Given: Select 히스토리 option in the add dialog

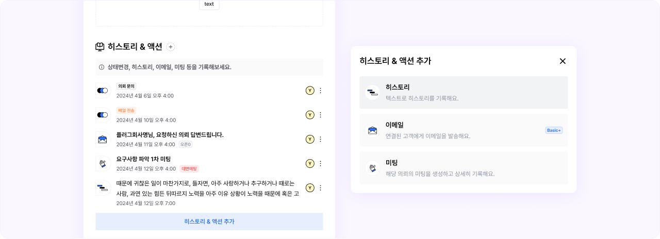Looking at the screenshot, I should point(463,93).
